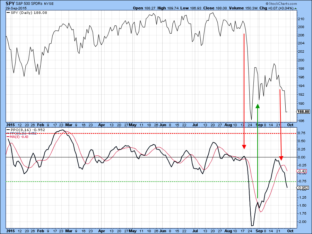
Task: Click the boxed -0.952 PPO value tag
Action: (303, 188)
